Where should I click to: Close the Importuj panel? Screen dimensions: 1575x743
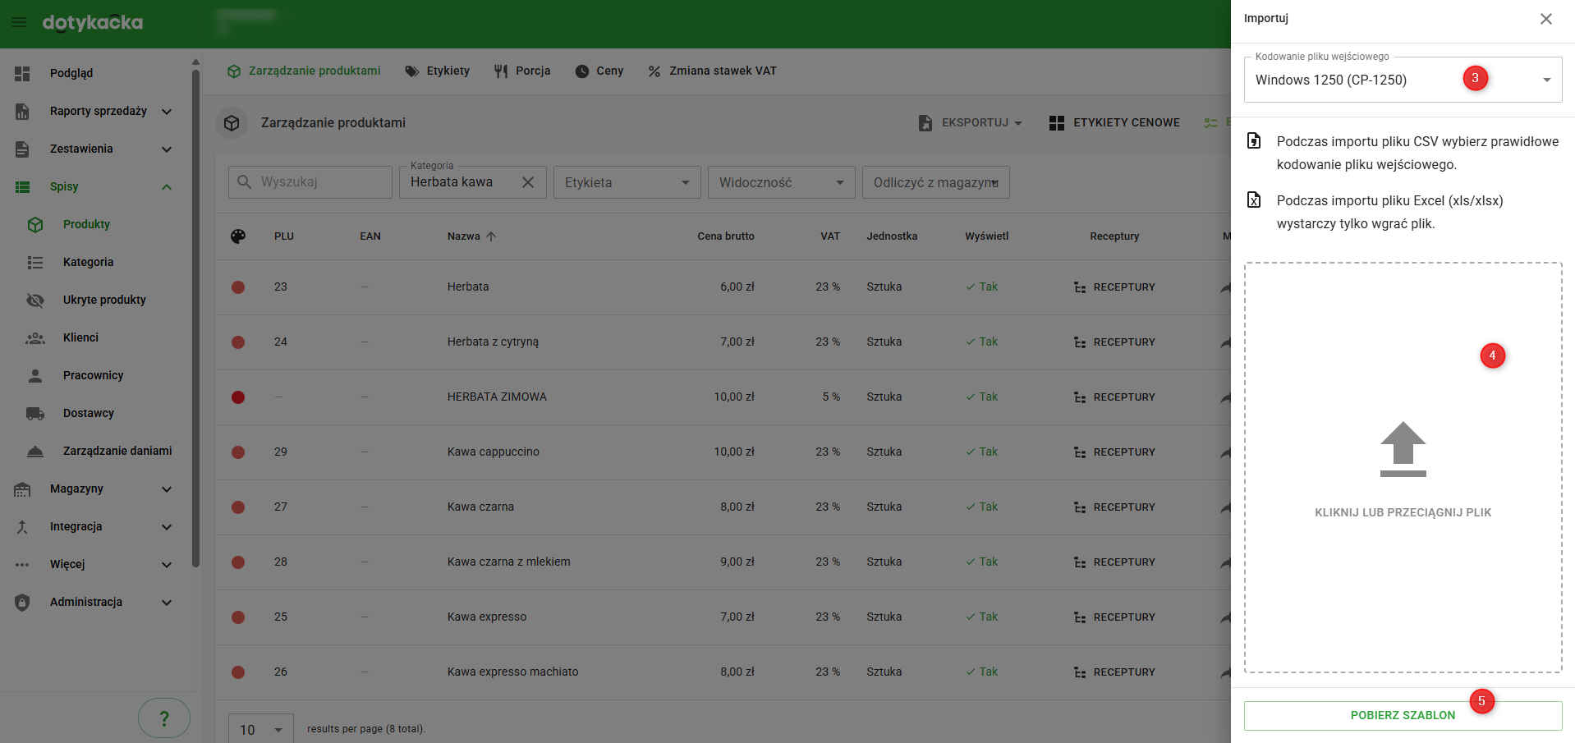coord(1545,19)
